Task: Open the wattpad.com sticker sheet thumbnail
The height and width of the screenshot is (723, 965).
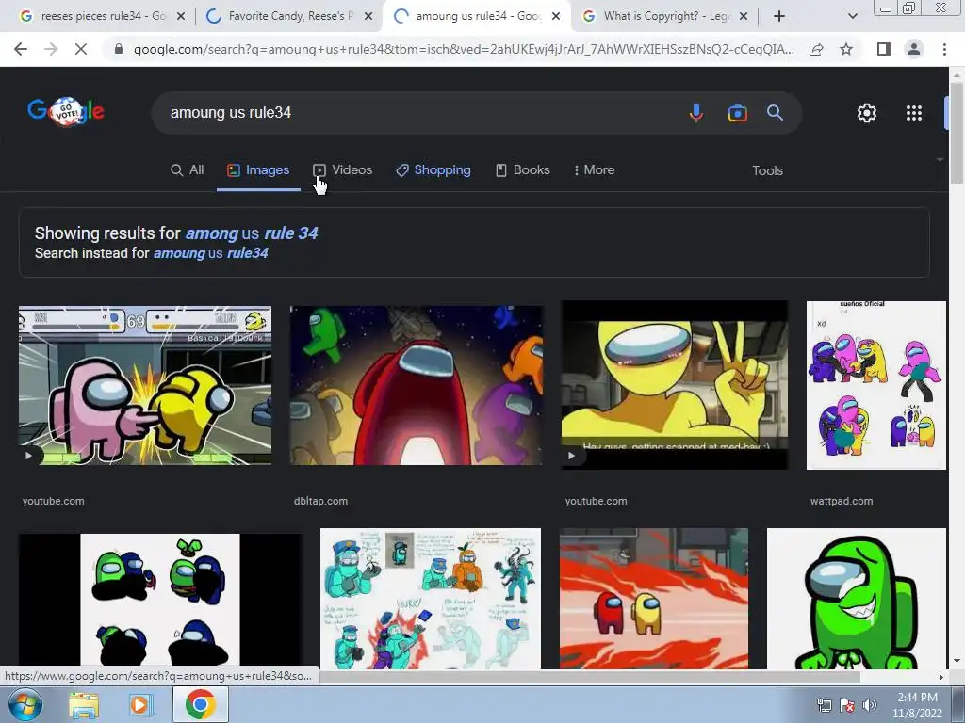Action: point(875,385)
